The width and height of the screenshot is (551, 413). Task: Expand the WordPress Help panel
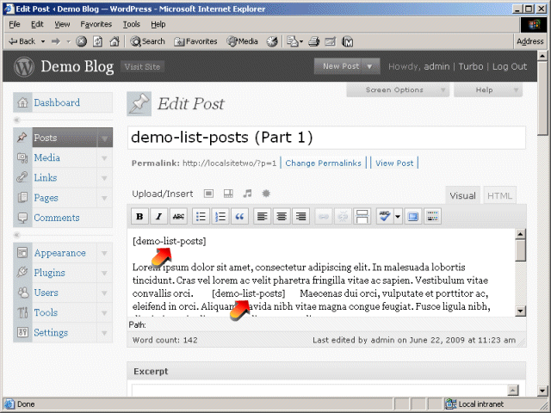point(488,89)
